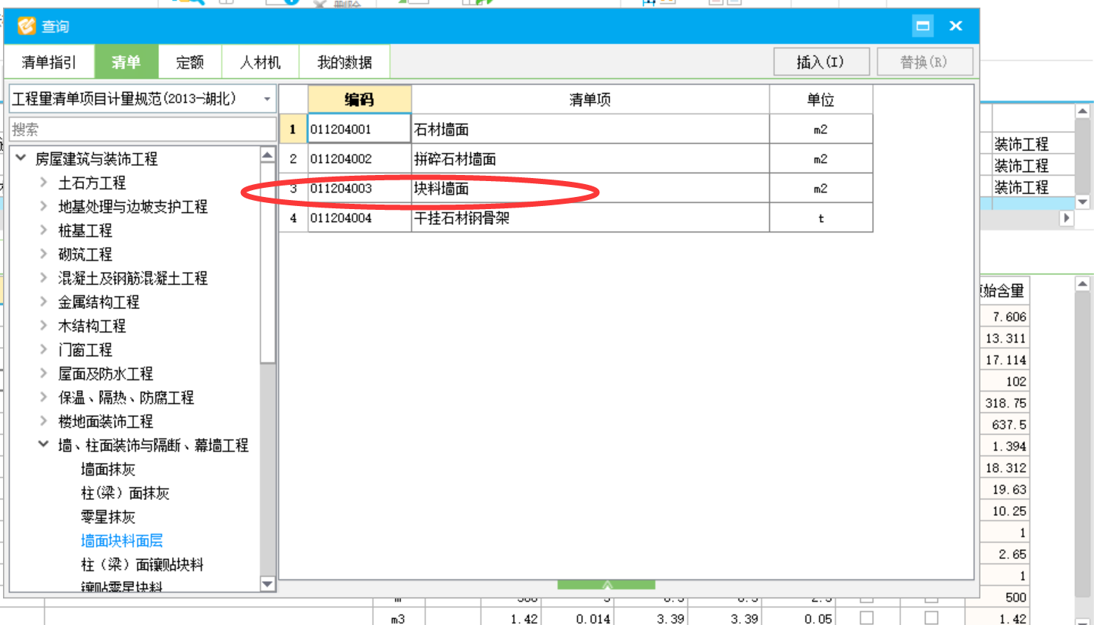Expand the 金属结构工程 node

43,302
